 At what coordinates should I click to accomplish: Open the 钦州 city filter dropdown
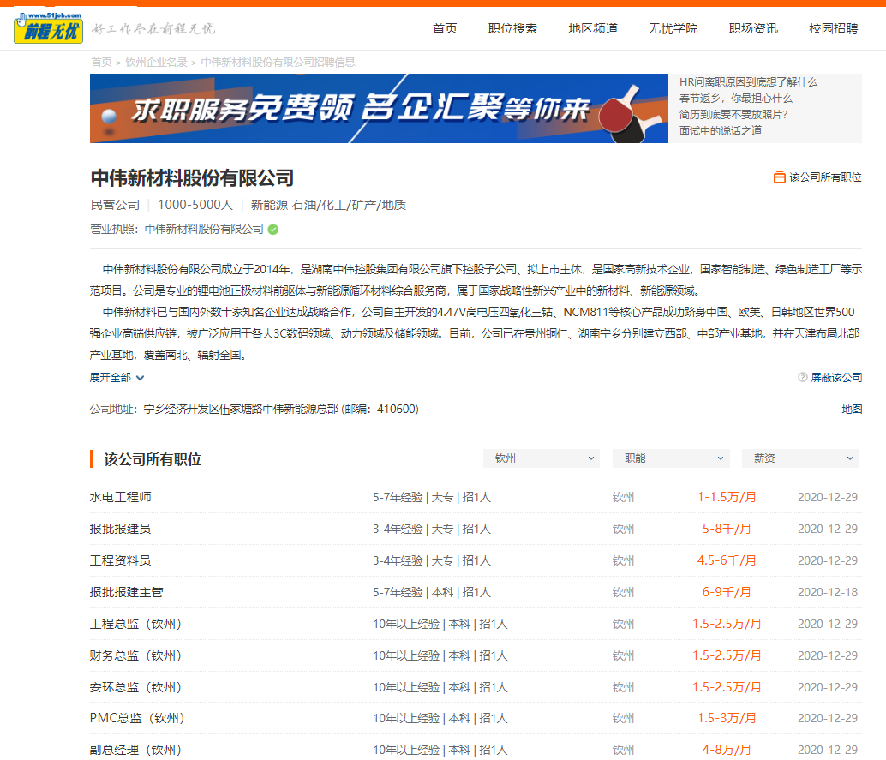[x=542, y=458]
